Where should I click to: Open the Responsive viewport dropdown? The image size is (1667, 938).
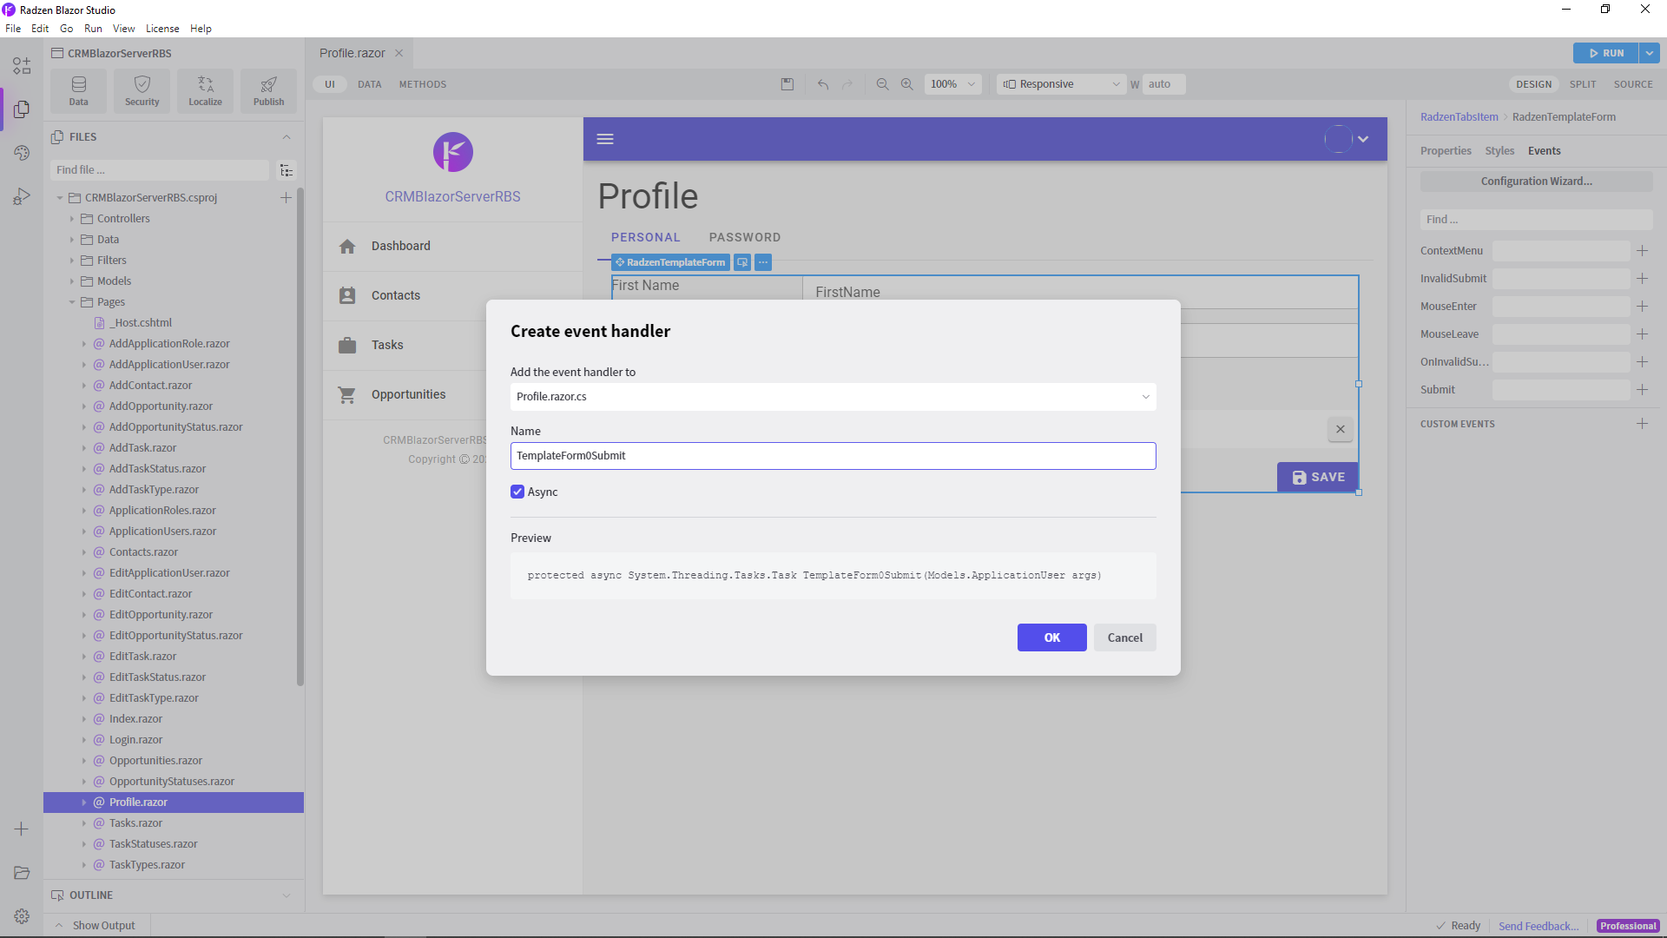pyautogui.click(x=1061, y=84)
